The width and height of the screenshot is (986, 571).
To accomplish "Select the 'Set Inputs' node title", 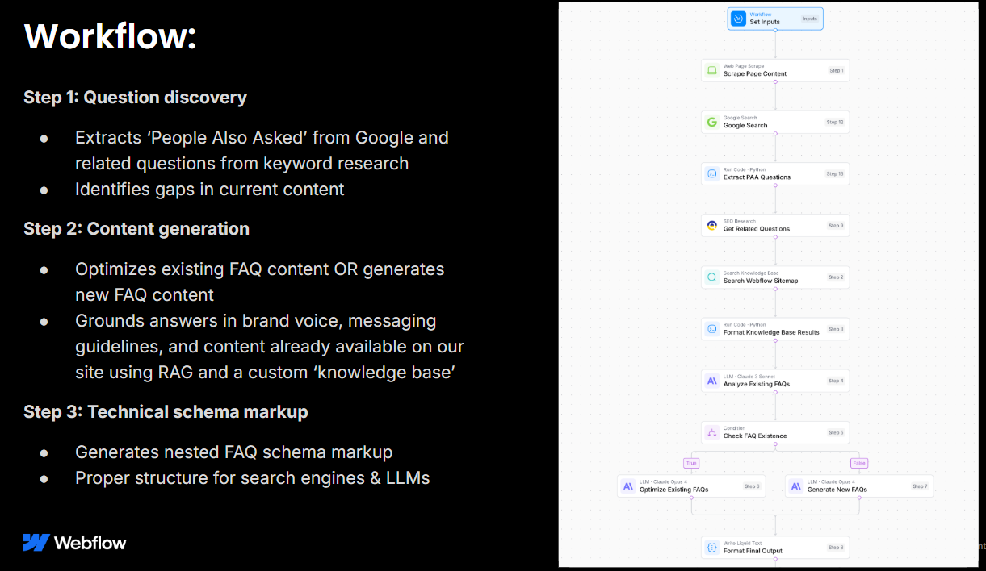I will click(x=765, y=22).
